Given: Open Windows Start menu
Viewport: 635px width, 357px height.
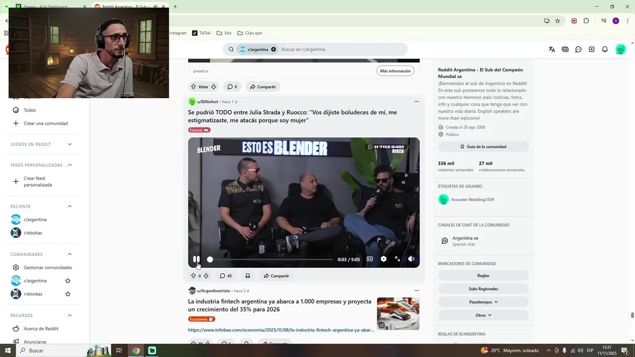Looking at the screenshot, I should 8,351.
